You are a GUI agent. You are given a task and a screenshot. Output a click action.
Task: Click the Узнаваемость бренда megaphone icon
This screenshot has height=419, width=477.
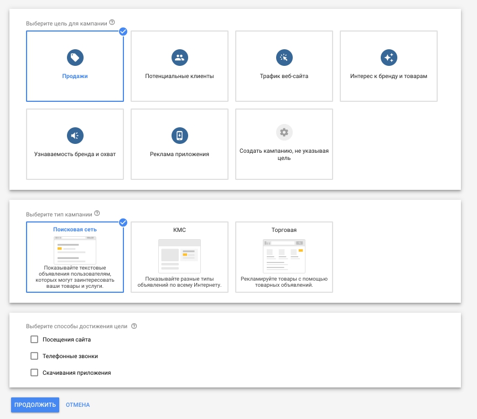tap(75, 135)
